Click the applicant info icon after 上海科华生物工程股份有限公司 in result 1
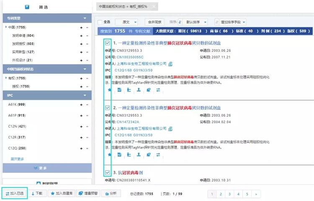314x201 pixels. [x=170, y=64]
